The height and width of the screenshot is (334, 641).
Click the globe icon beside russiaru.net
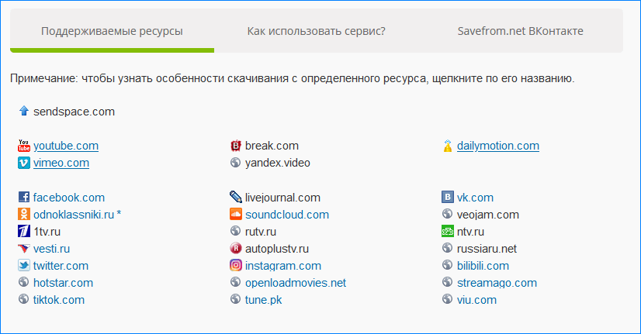(x=448, y=248)
